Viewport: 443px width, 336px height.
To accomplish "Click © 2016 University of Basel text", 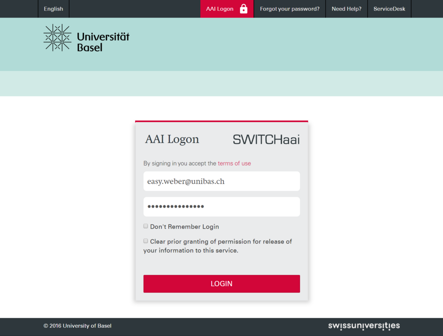I will [x=78, y=326].
